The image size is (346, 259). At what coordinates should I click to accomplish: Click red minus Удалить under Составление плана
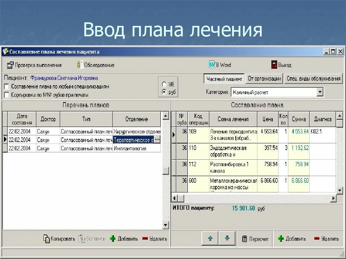click(x=317, y=238)
